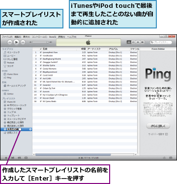Go to iTunes Store in sidebar

coord(11,74)
